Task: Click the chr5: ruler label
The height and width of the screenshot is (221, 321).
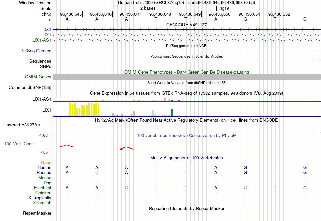Action: 46,14
